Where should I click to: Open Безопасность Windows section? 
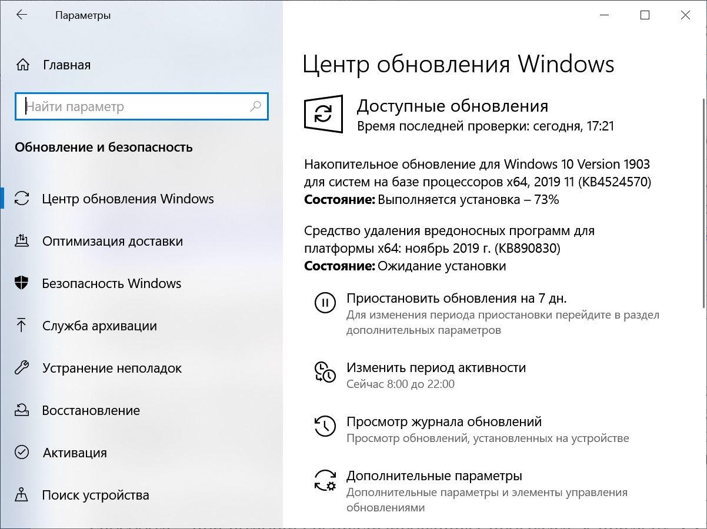click(x=111, y=283)
